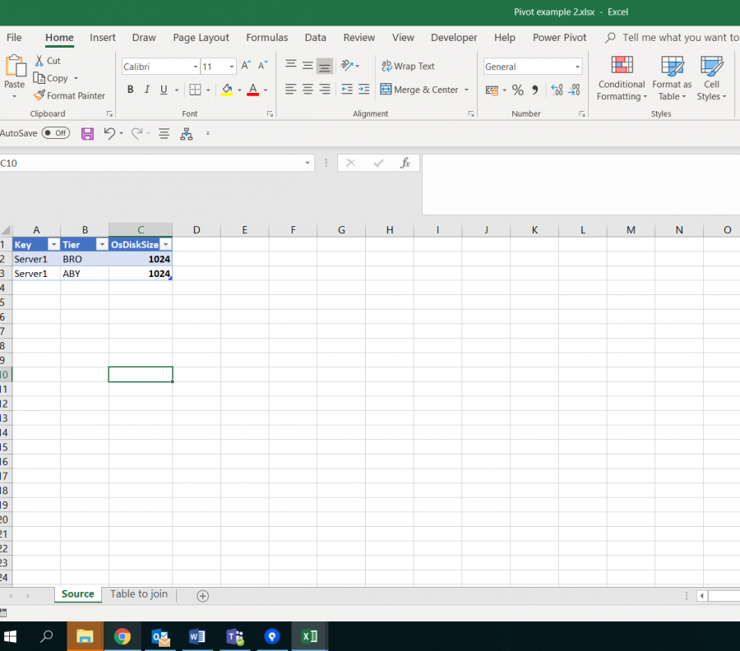740x651 pixels.
Task: Open the File tab
Action: click(x=14, y=38)
